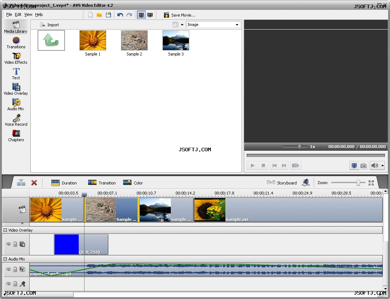
Task: Toggle lock of audio mix track
Action: coord(15,269)
